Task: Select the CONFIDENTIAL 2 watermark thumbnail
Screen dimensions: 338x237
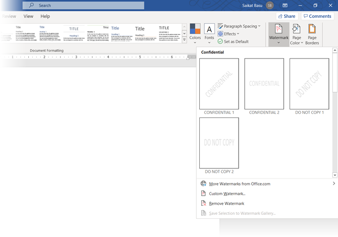Action: click(x=264, y=84)
